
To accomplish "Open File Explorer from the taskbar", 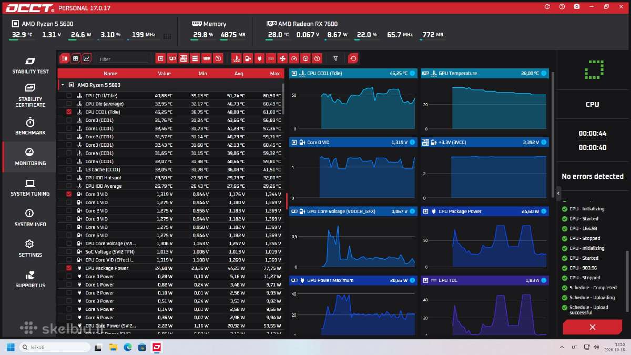I will (x=113, y=347).
